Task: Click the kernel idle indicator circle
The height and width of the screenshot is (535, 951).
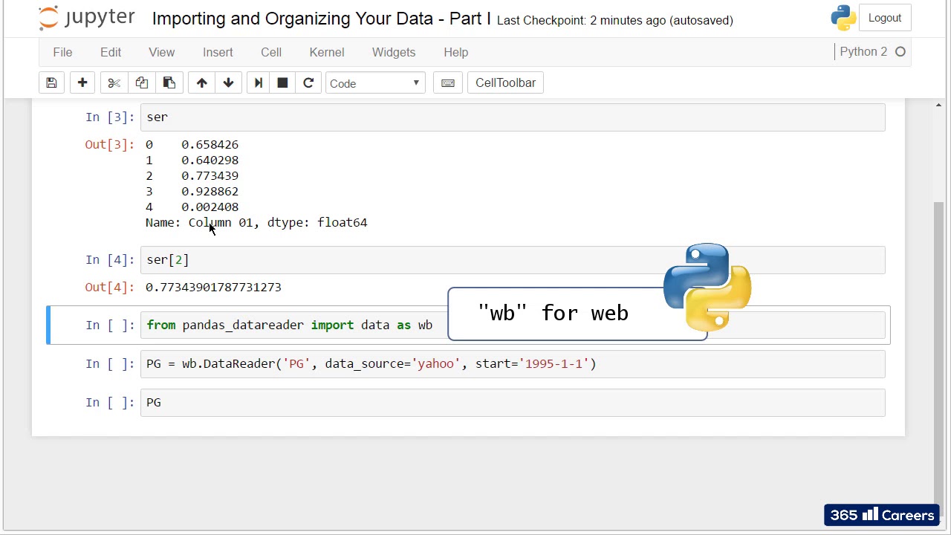Action: (900, 52)
